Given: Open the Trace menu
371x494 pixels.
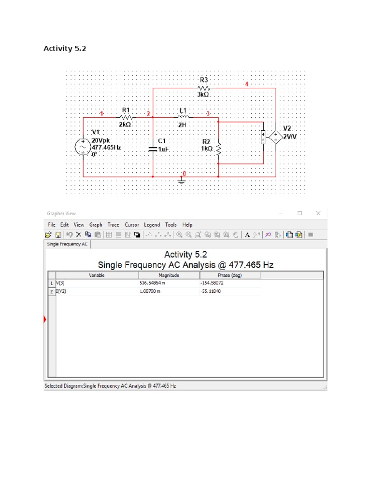Looking at the screenshot, I should (x=113, y=225).
